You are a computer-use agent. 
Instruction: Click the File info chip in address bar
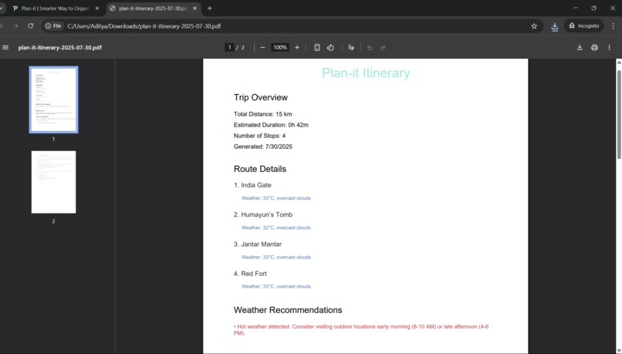click(x=53, y=26)
